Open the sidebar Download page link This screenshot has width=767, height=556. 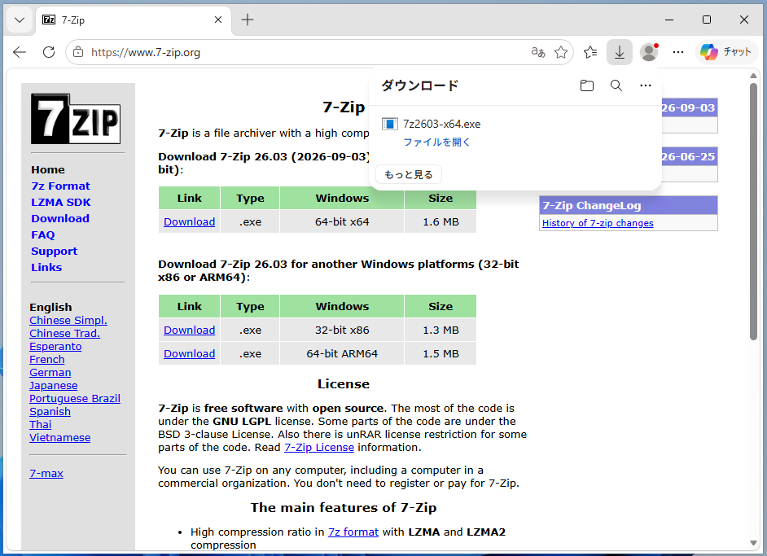(60, 219)
